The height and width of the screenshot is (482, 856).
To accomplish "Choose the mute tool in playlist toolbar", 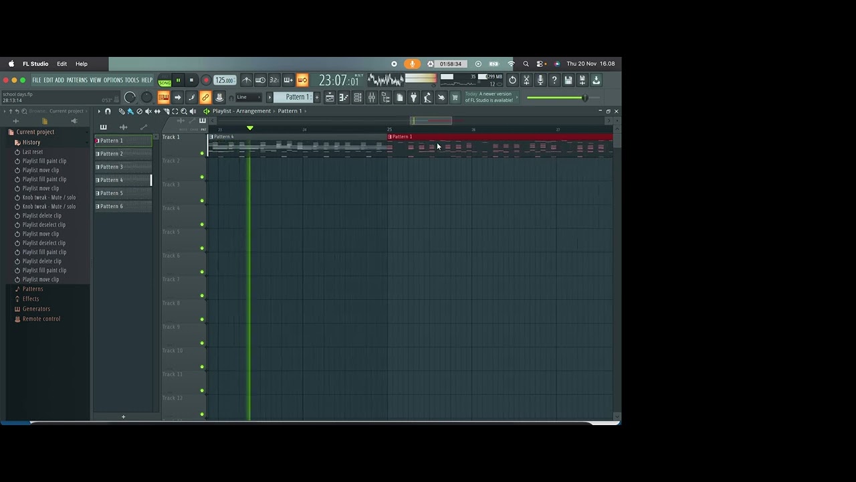I will [148, 111].
